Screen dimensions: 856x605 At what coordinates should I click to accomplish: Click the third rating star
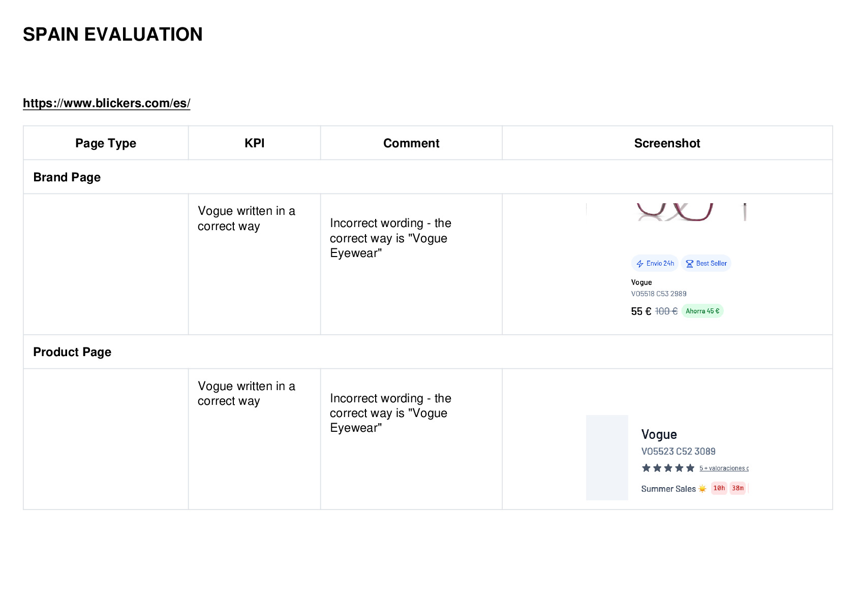click(668, 468)
